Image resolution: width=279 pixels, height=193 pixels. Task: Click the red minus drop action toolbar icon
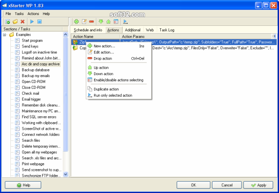[x=92, y=22]
